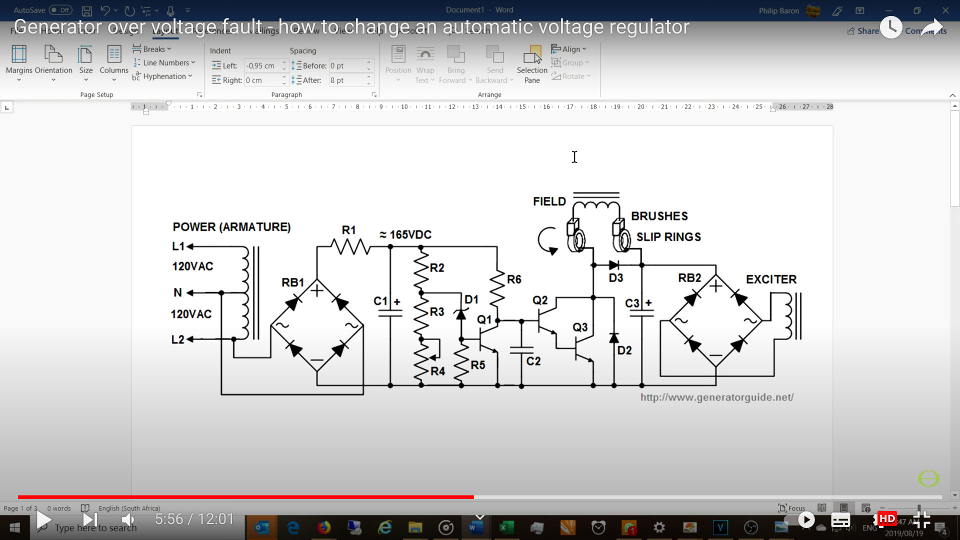Click the Save icon in title bar
This screenshot has height=540, width=960.
click(86, 10)
